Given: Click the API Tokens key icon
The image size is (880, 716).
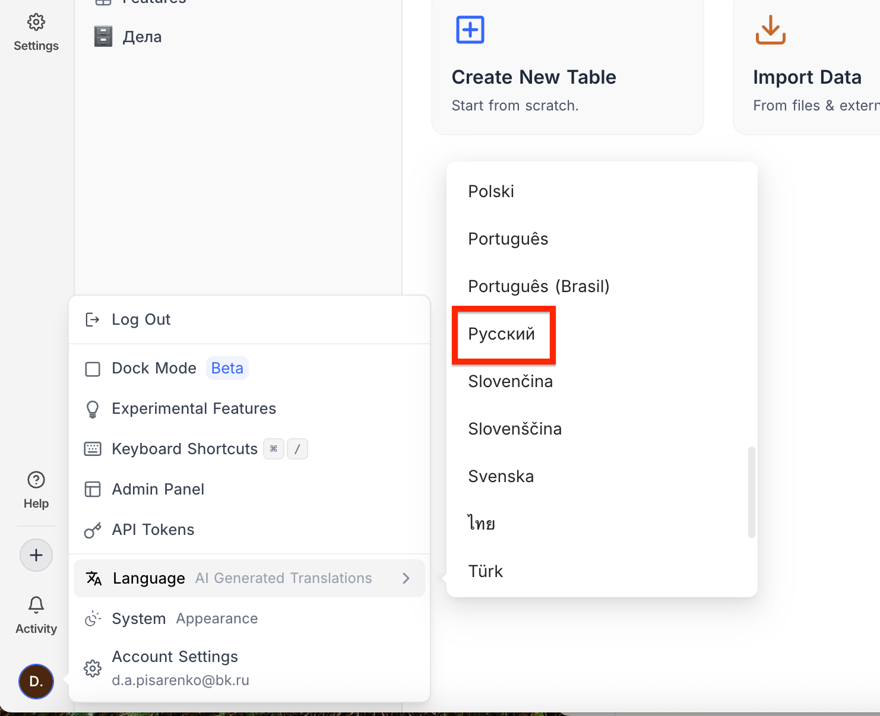Looking at the screenshot, I should pyautogui.click(x=93, y=530).
